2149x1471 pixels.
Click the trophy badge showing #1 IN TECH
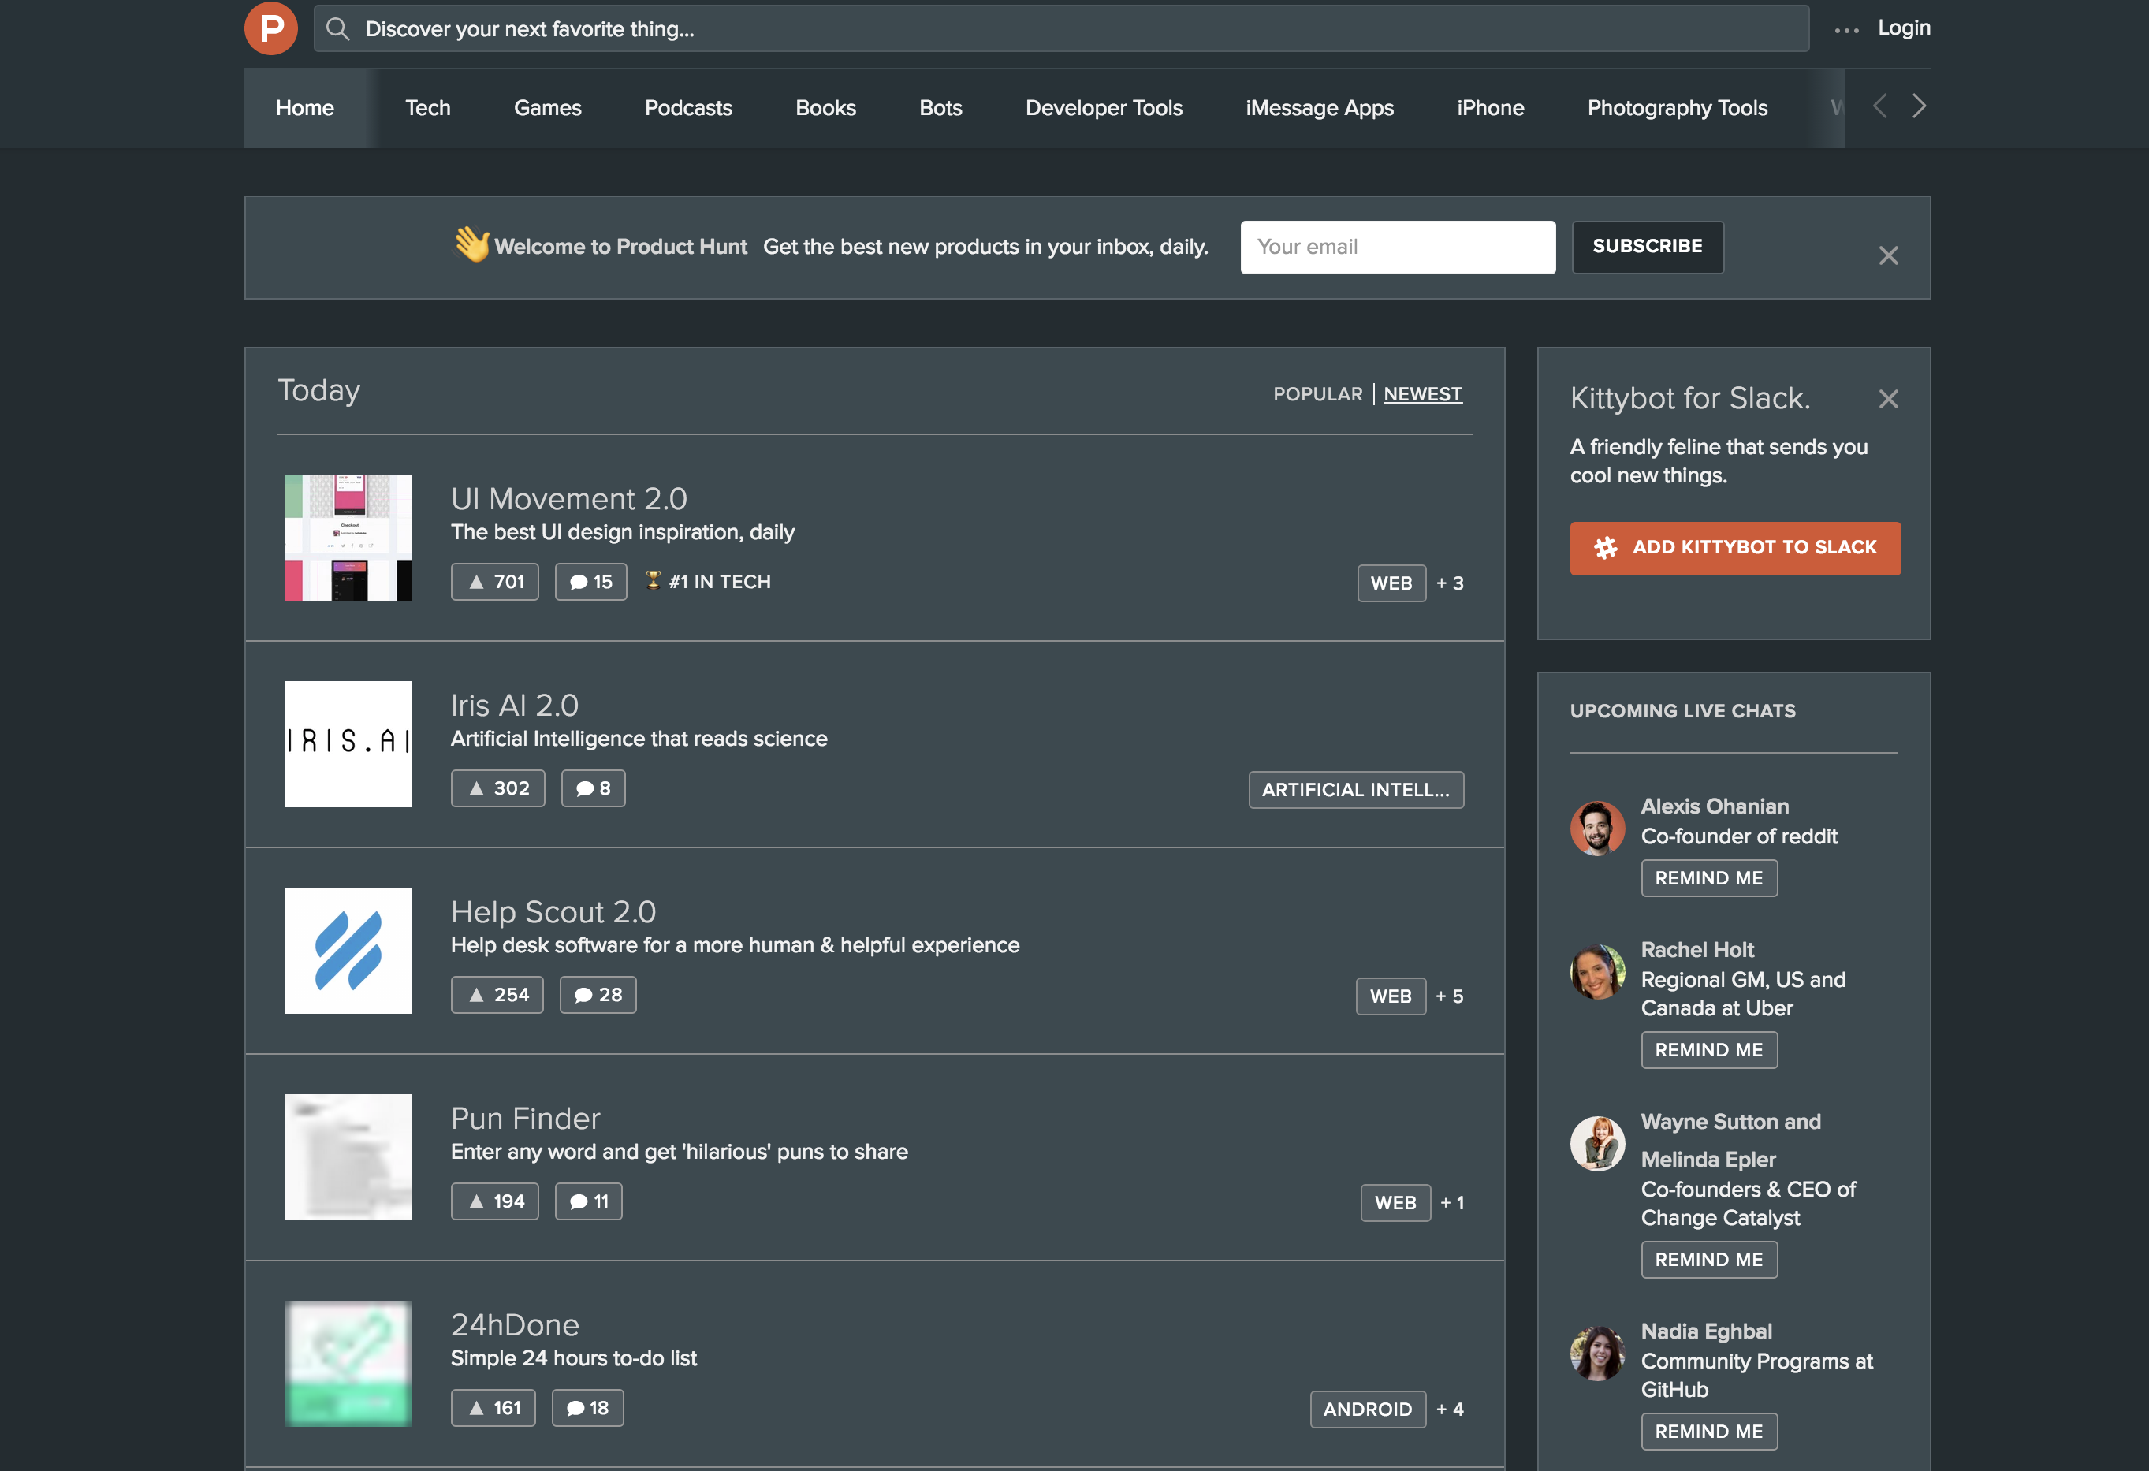pyautogui.click(x=709, y=582)
